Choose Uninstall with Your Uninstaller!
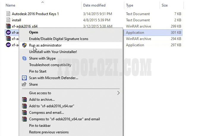Viewport: 208px width, 136px height. (x=53, y=52)
